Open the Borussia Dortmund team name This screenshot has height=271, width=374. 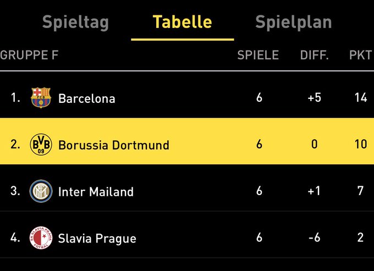click(x=114, y=145)
